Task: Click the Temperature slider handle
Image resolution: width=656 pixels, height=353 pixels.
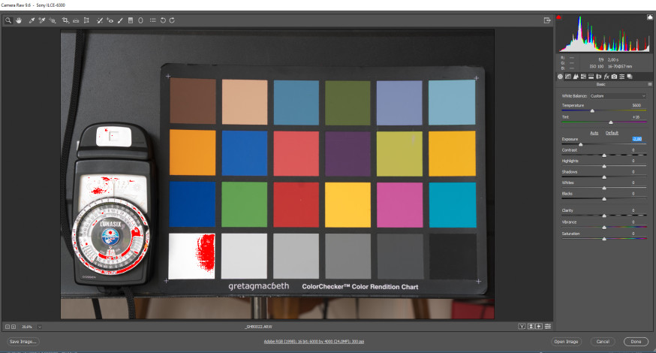Action: pos(592,111)
